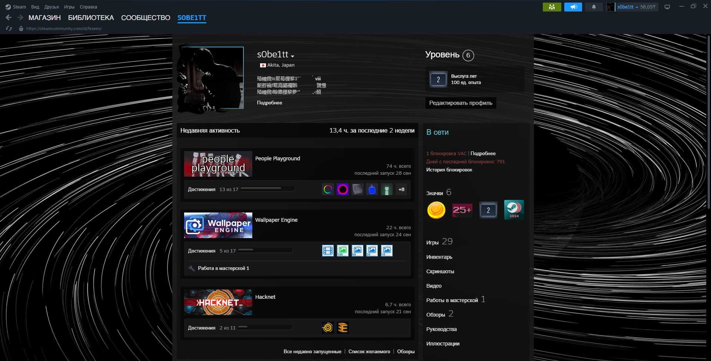Open История блокировок link

[449, 170]
